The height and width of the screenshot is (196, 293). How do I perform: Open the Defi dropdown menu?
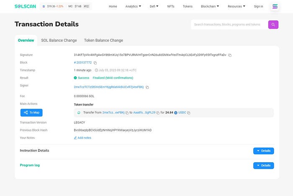coord(154,6)
